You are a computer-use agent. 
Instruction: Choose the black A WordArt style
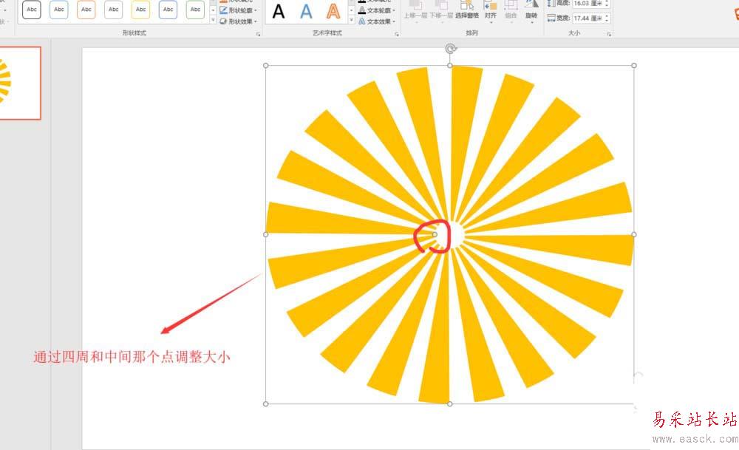pos(279,11)
